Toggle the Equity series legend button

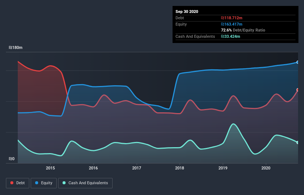coord(44,183)
